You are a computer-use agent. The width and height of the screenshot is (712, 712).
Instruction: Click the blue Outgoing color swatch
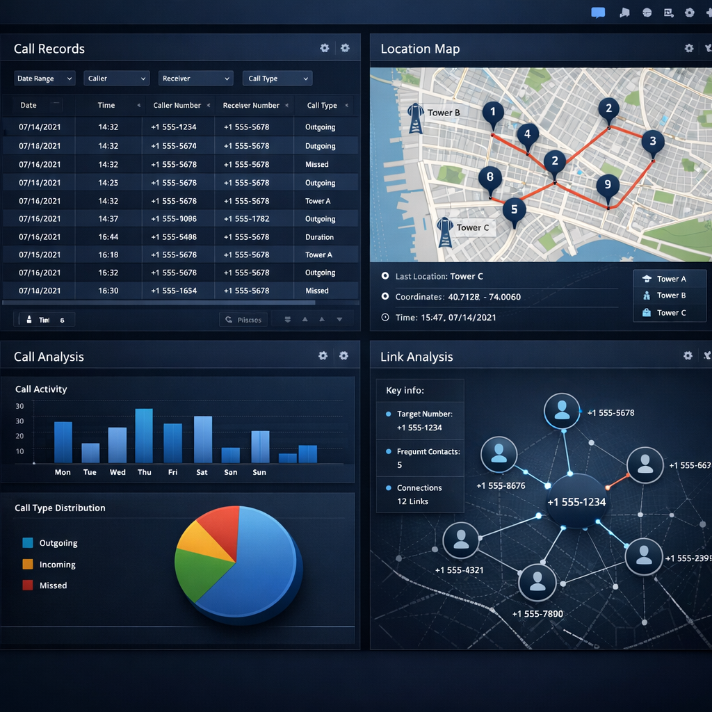pos(26,543)
